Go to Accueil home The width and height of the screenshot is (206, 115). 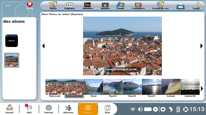pyautogui.click(x=10, y=109)
